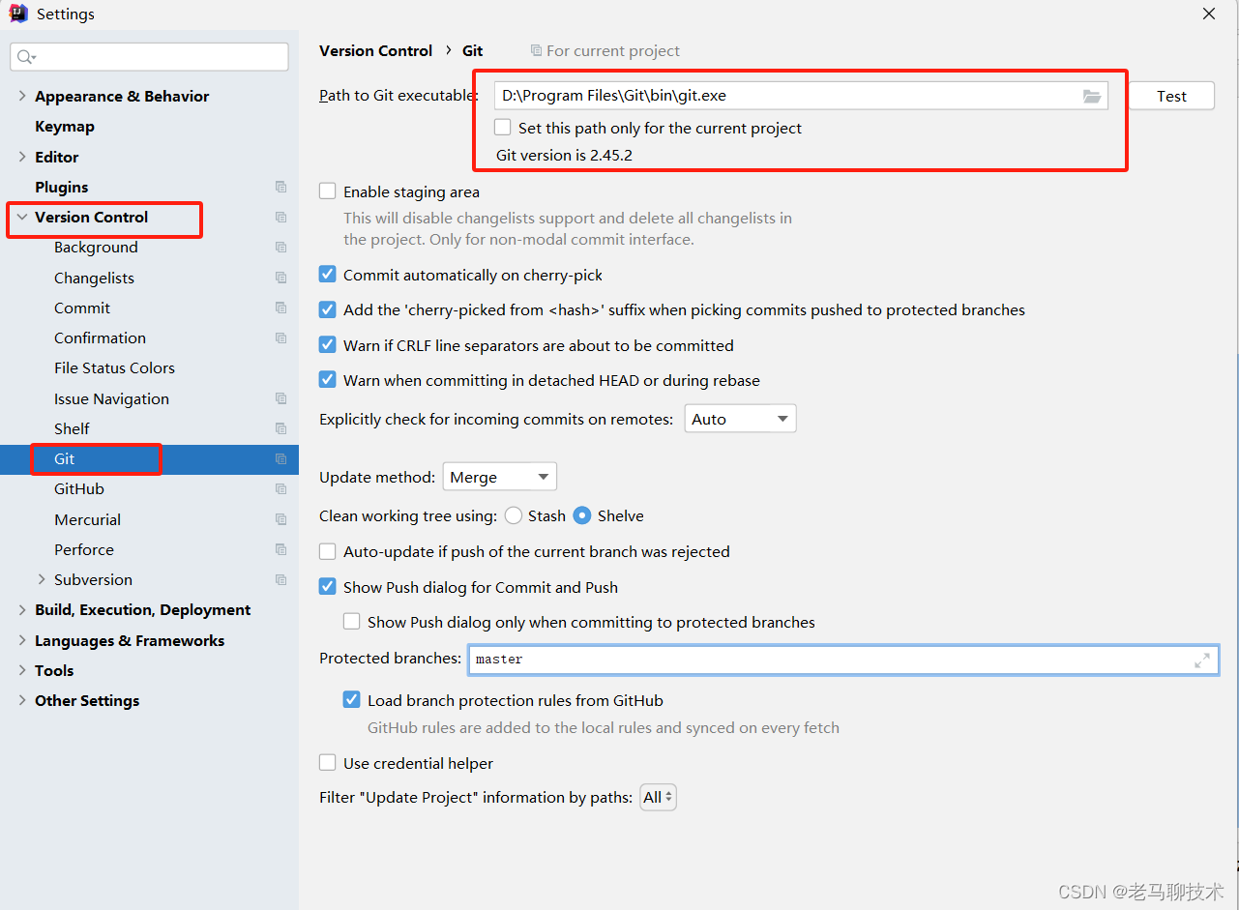Viewport: 1239px width, 910px height.
Task: Click the project-level icon next to Plugins
Action: 280,187
